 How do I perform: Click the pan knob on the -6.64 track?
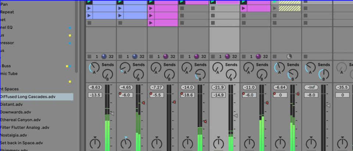pos(280,143)
